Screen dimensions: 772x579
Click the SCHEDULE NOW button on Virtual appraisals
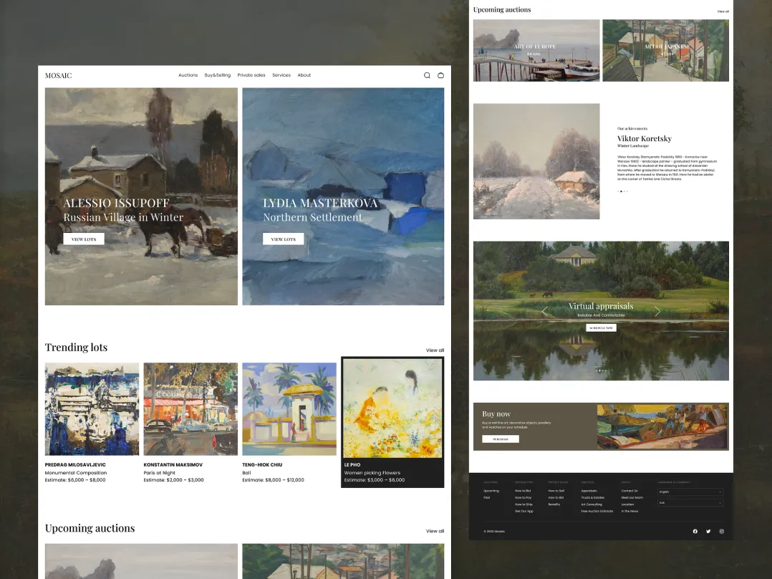pos(600,326)
